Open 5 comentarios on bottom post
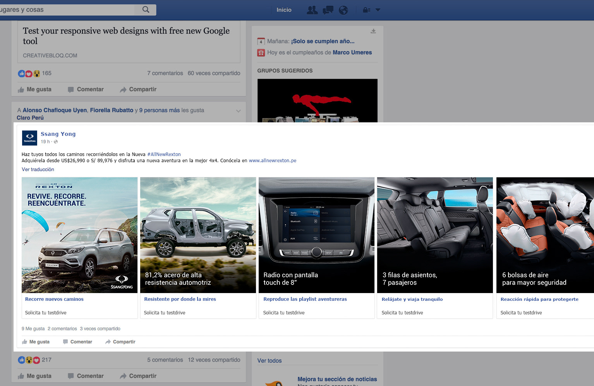The image size is (594, 386). click(x=165, y=360)
